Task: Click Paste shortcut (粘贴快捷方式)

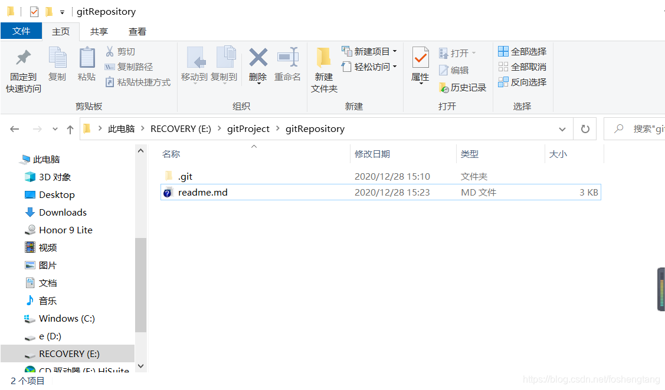Action: pos(138,82)
